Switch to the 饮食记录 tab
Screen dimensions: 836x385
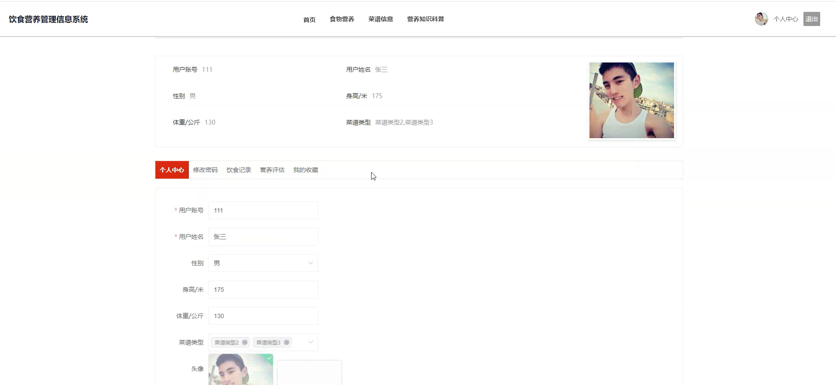click(x=239, y=170)
